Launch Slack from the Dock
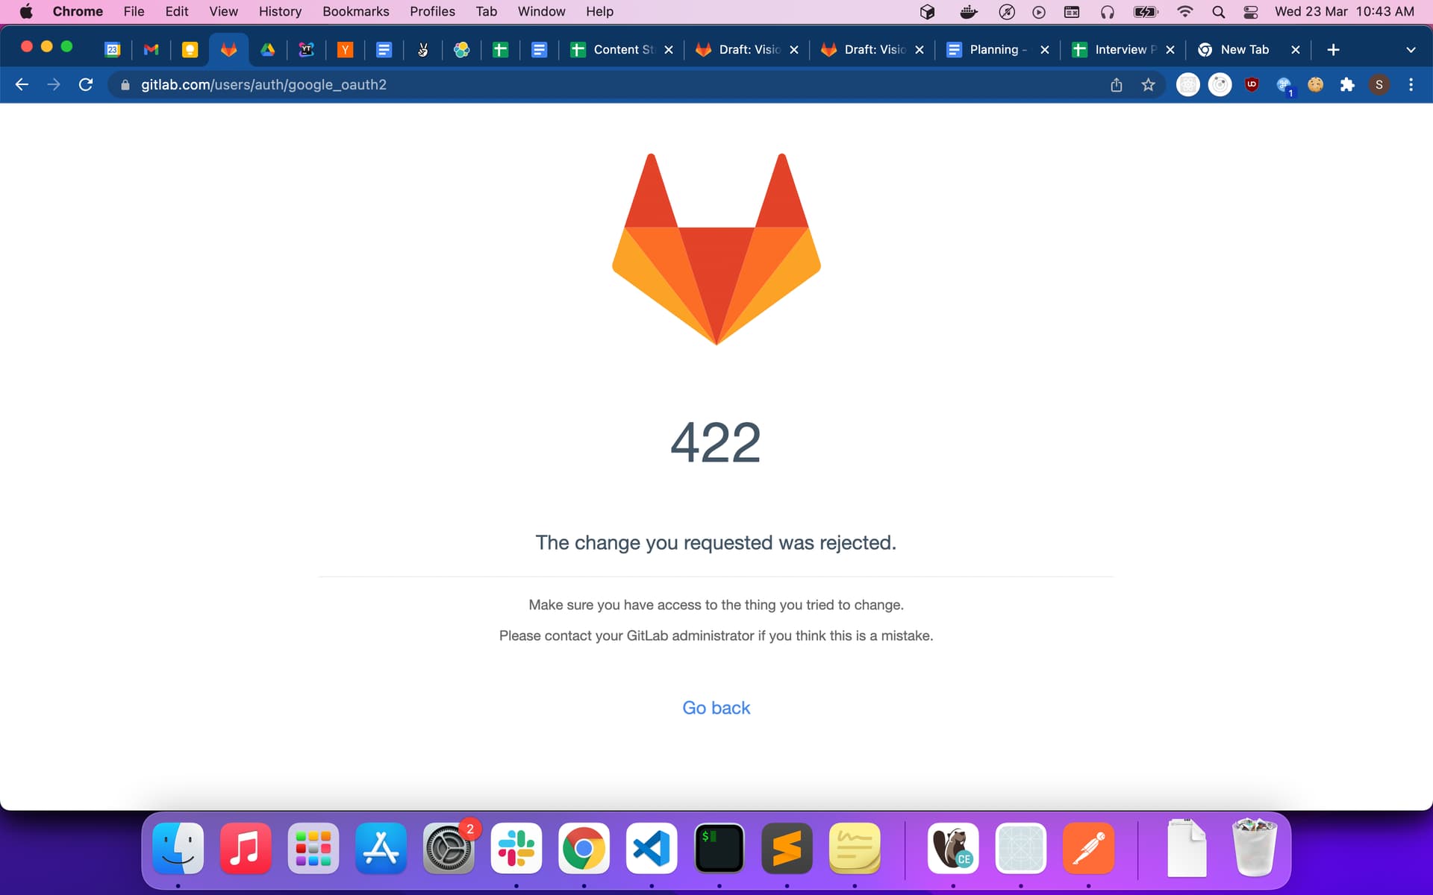1433x895 pixels. pyautogui.click(x=516, y=848)
